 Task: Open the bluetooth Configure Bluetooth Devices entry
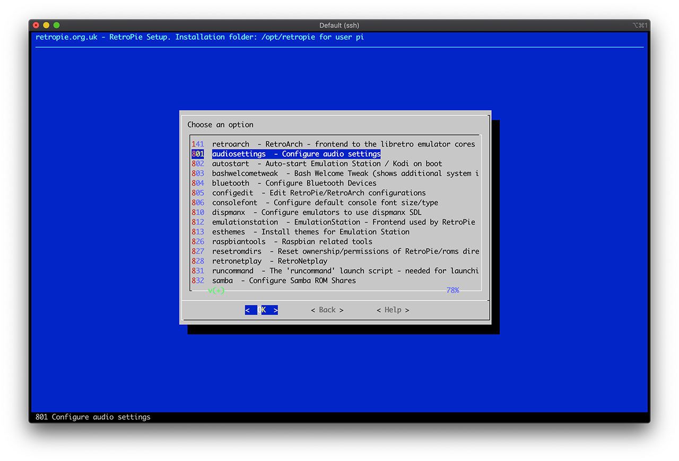pyautogui.click(x=294, y=183)
